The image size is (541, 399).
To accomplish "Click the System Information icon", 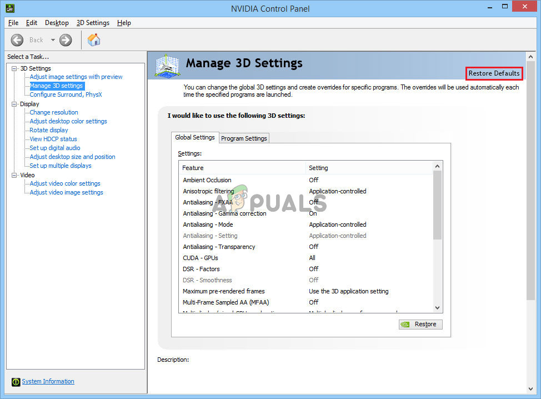I will [16, 382].
